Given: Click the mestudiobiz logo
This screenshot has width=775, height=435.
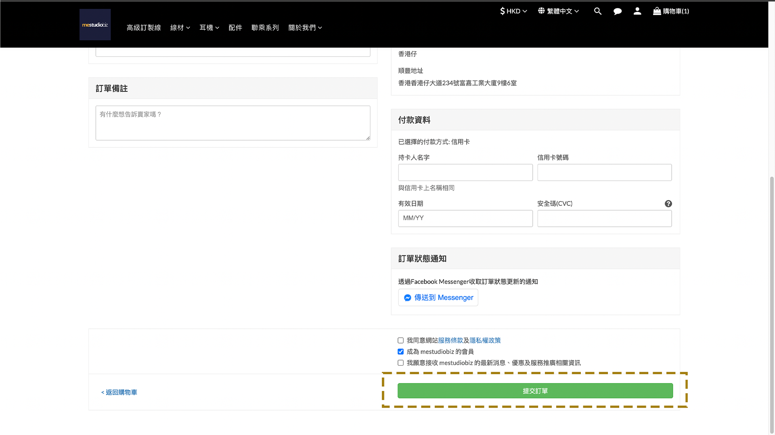Looking at the screenshot, I should [95, 25].
